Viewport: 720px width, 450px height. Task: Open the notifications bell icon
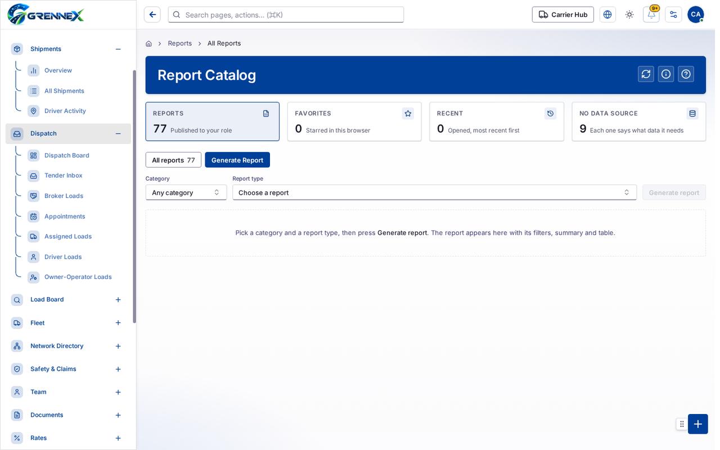click(x=651, y=15)
